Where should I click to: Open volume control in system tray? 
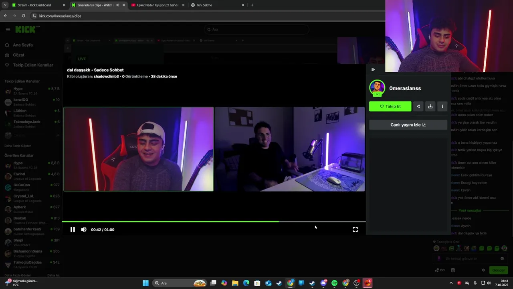(x=489, y=283)
